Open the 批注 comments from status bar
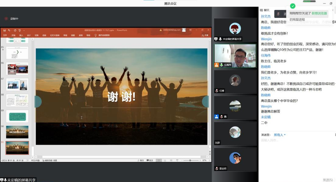Image resolution: width=336 pixels, height=182 pixels. (150, 160)
